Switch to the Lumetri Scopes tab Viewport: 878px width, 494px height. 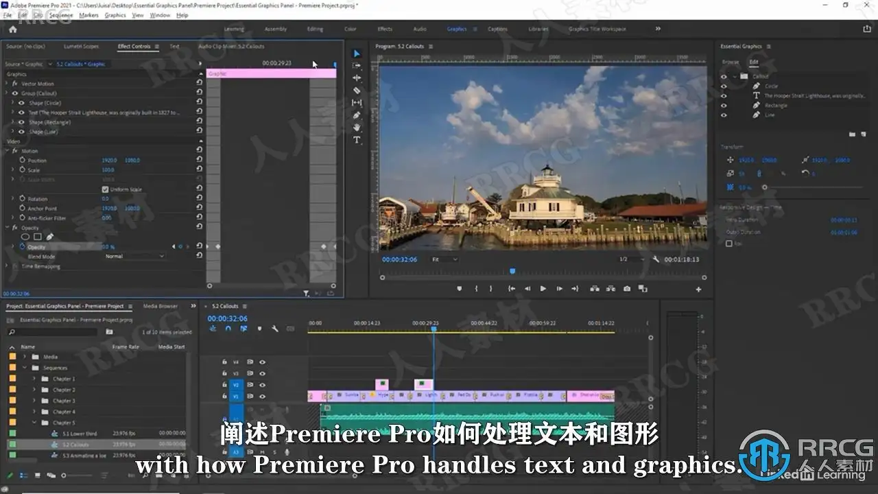point(81,47)
